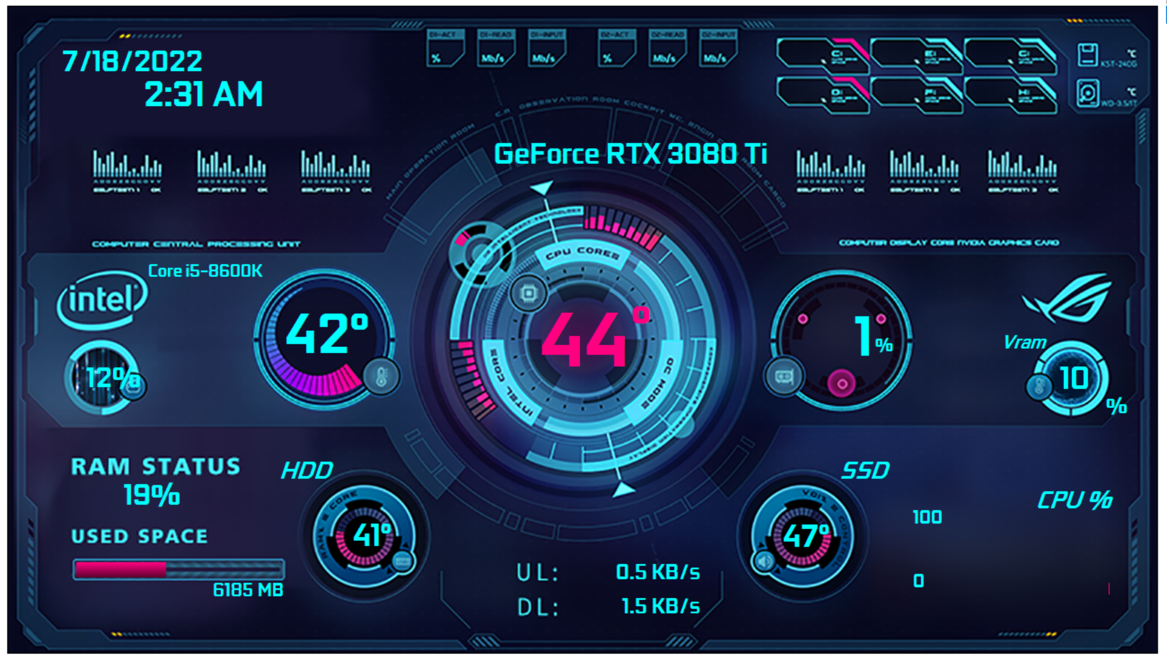Click the hard drive WD icon
1167x663 pixels.
pyautogui.click(x=1087, y=93)
